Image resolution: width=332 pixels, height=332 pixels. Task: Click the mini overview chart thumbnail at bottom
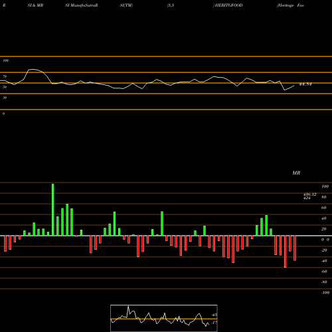click(164, 318)
